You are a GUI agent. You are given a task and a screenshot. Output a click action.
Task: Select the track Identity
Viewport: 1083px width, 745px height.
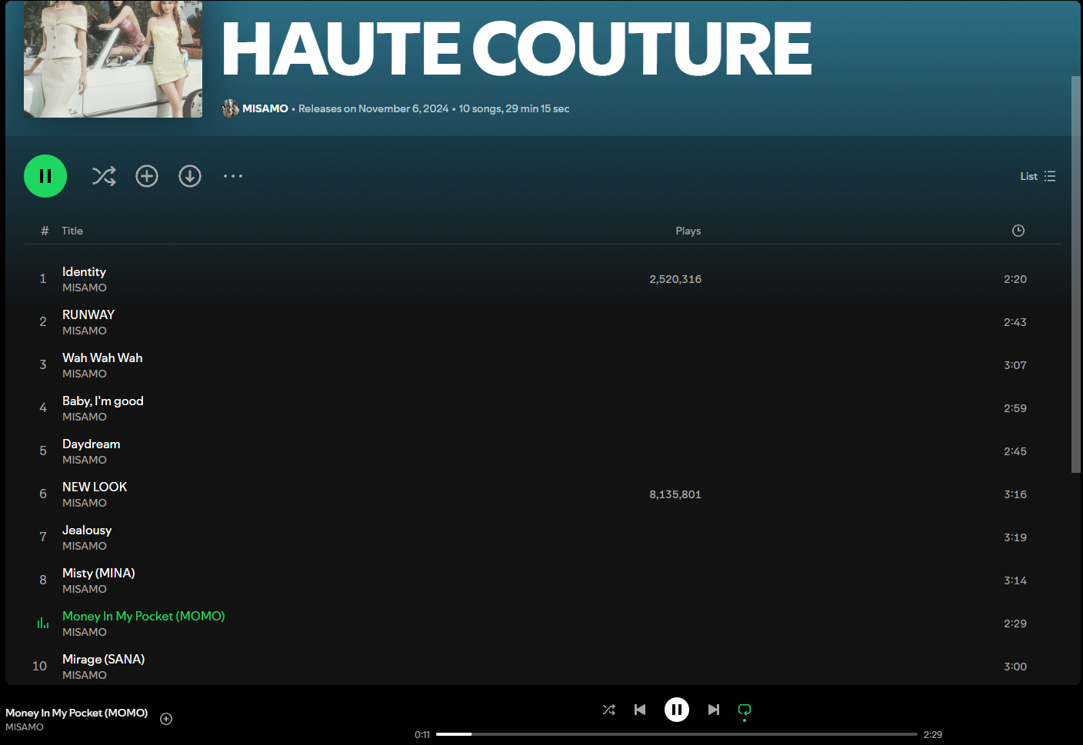[x=85, y=272]
